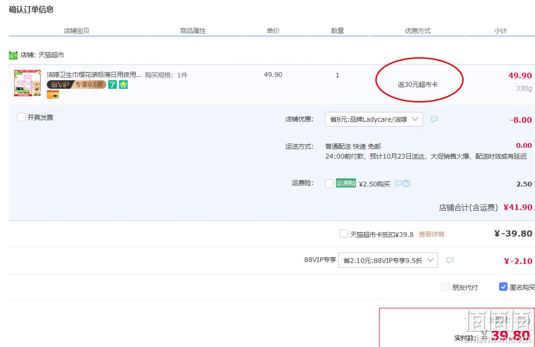Click the 普通配送 快递 免邮 shipping text

(x=353, y=146)
